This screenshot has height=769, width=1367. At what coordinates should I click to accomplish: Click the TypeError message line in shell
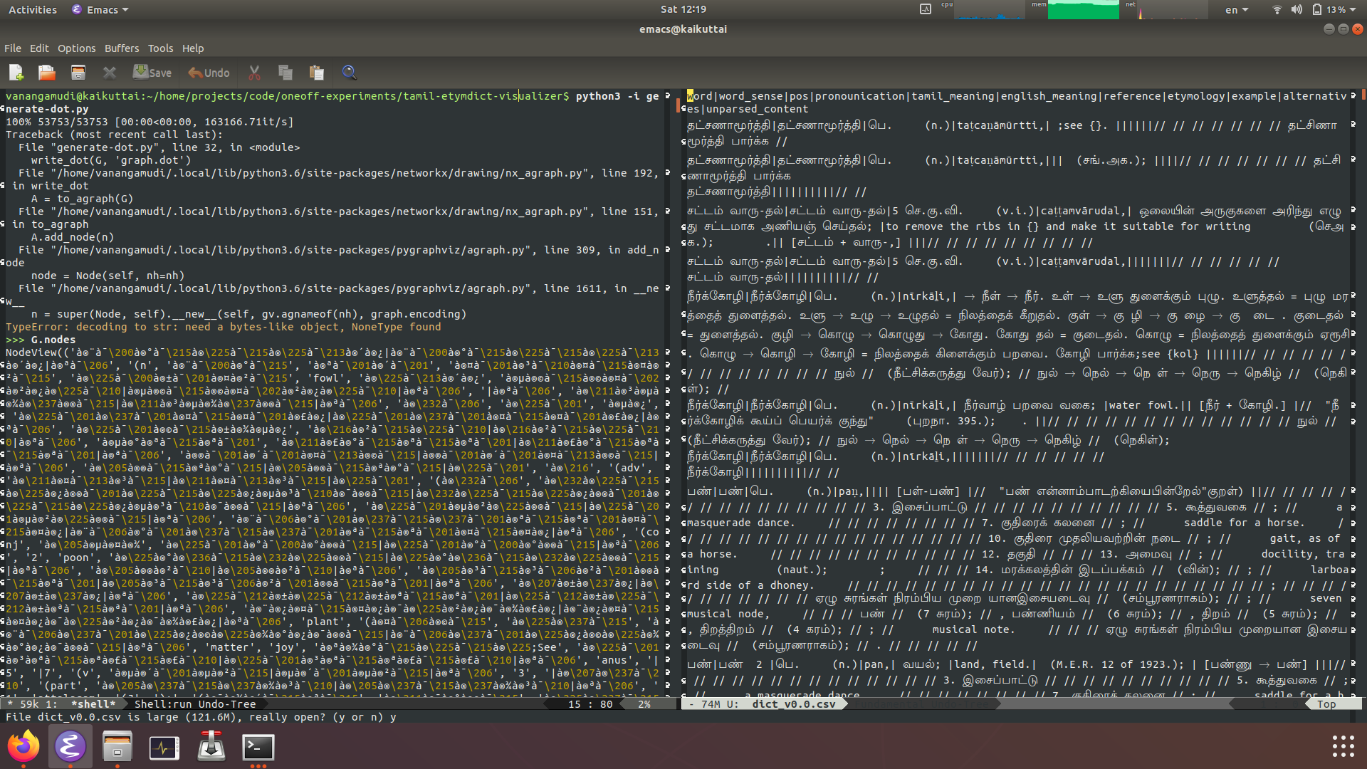coord(224,327)
